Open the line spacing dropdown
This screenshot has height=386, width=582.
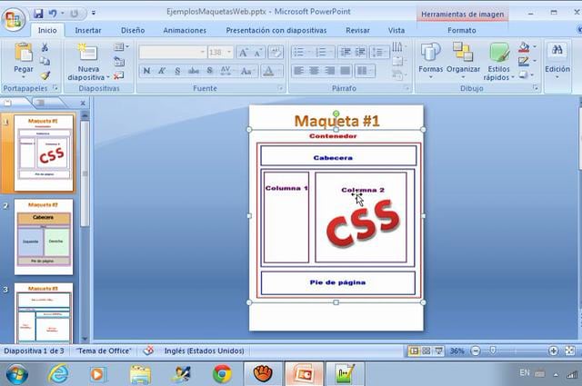(x=379, y=53)
